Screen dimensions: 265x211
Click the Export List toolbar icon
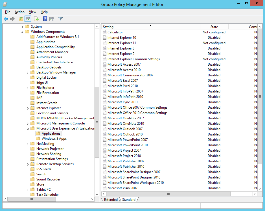point(36,19)
